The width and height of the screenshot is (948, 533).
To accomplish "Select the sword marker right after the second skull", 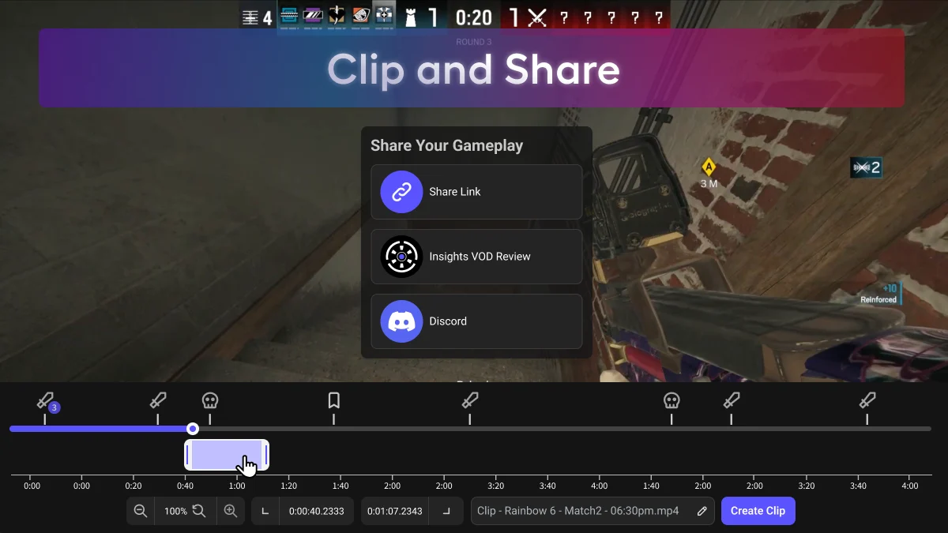I will coord(732,400).
